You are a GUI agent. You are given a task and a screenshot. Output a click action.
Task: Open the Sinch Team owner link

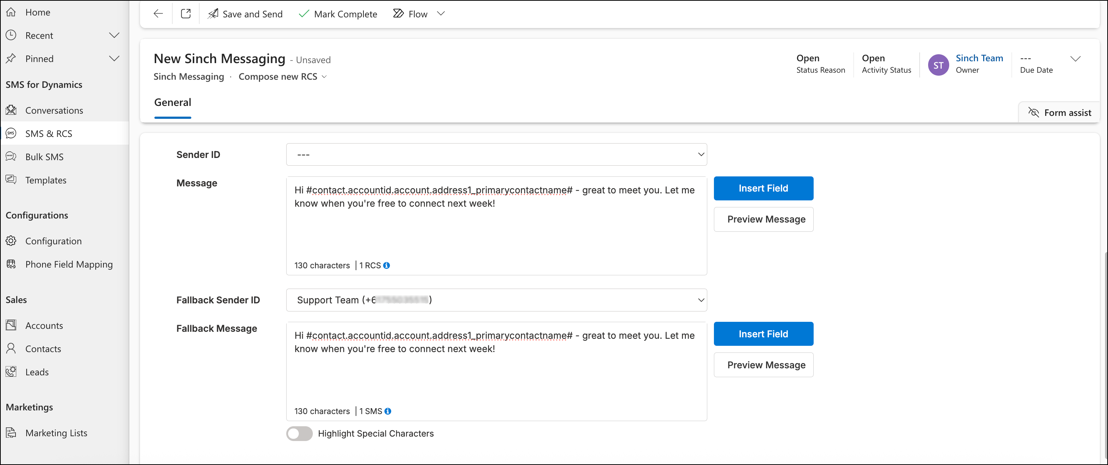[x=979, y=58]
